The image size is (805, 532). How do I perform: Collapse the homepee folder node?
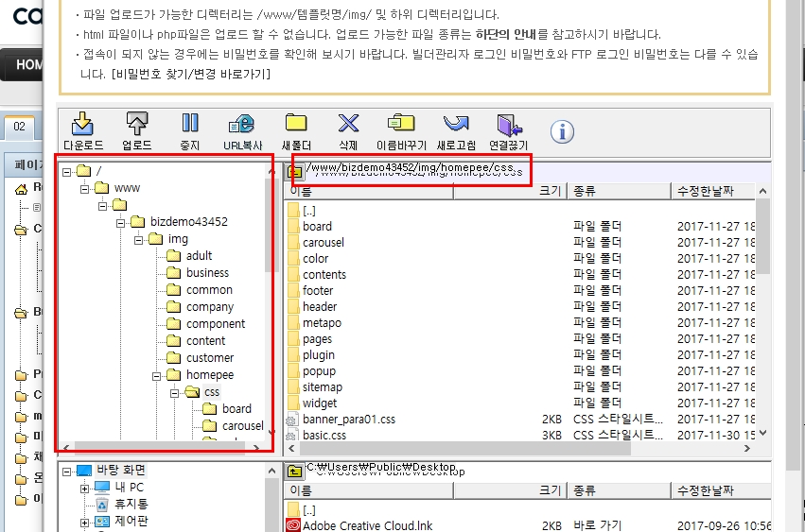pyautogui.click(x=156, y=375)
